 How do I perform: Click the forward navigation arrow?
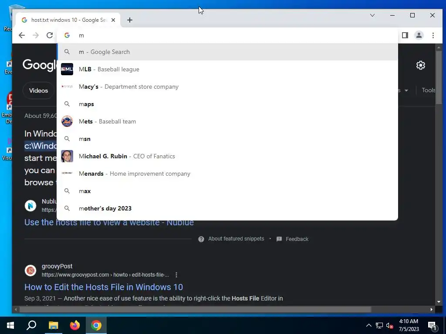pyautogui.click(x=36, y=35)
